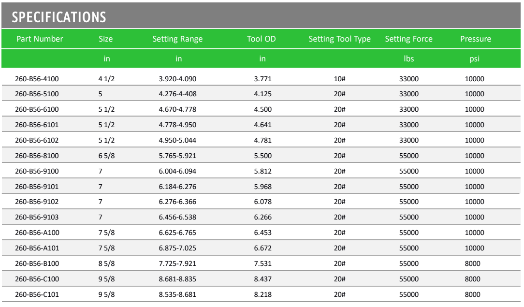Image resolution: width=524 pixels, height=307 pixels.
Task: Click setting range 4.276-4-408
Action: 177,94
